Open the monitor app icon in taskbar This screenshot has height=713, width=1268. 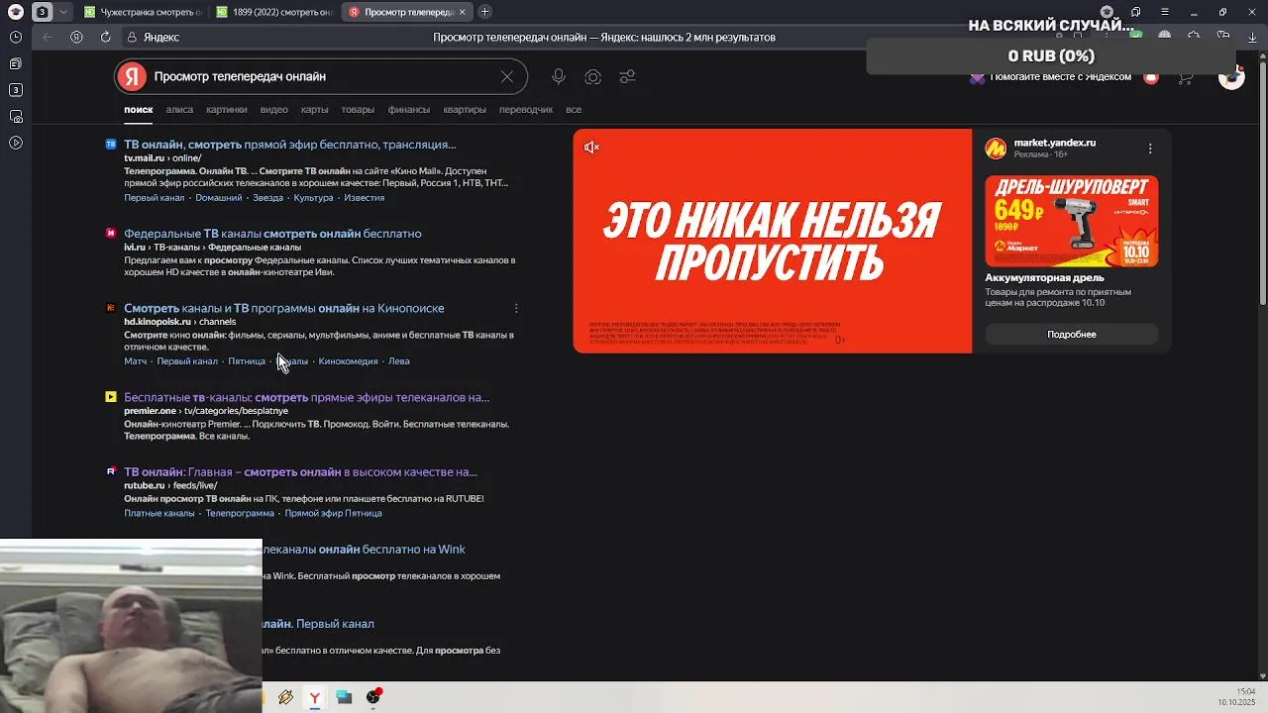(x=344, y=697)
